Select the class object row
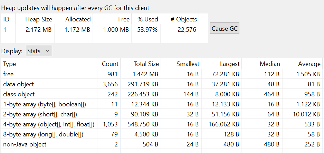This screenshot has width=324, height=153. (x=162, y=94)
